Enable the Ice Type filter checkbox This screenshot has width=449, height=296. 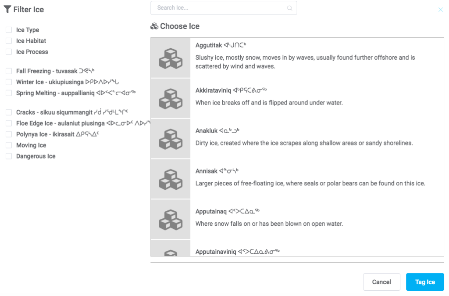(x=9, y=30)
